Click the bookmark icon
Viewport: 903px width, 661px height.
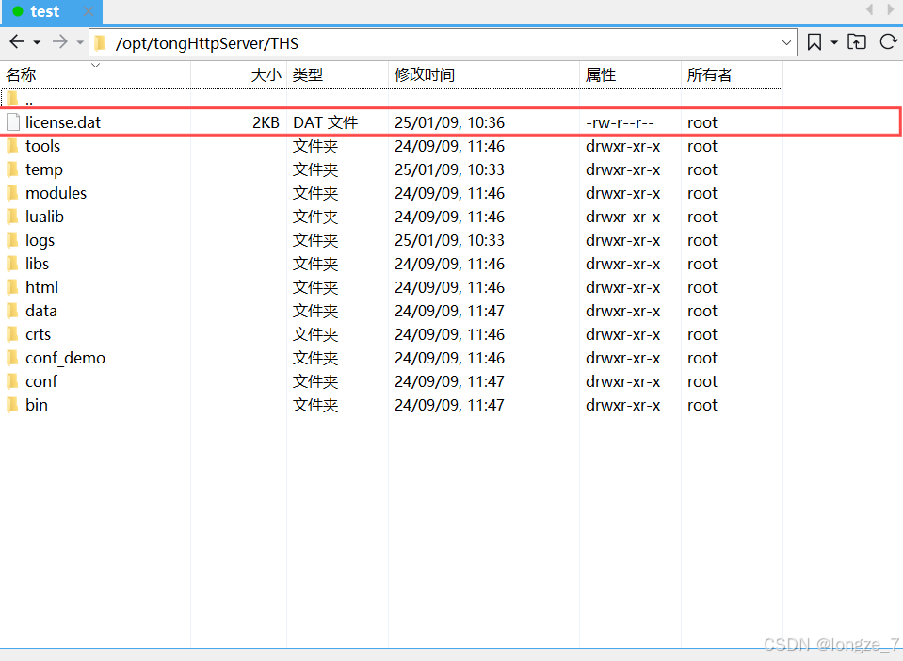coord(814,42)
